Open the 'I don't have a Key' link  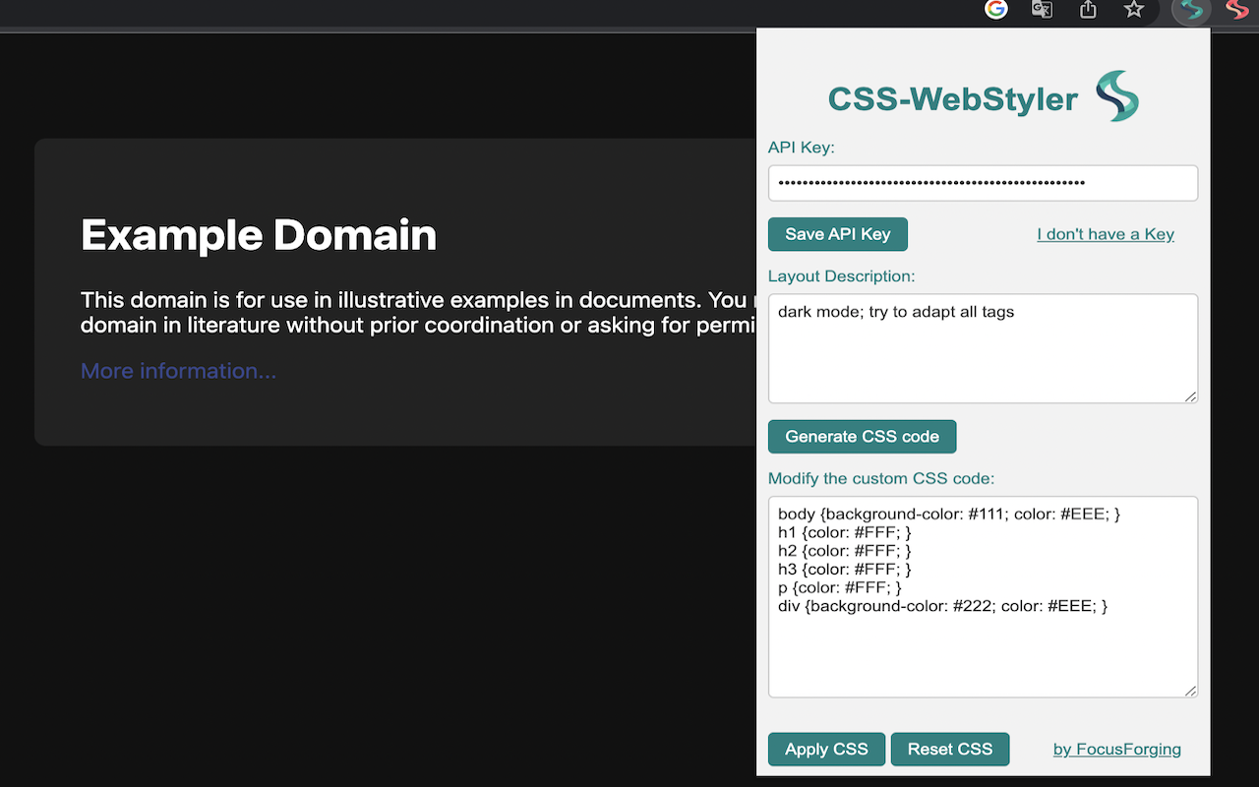click(x=1105, y=234)
